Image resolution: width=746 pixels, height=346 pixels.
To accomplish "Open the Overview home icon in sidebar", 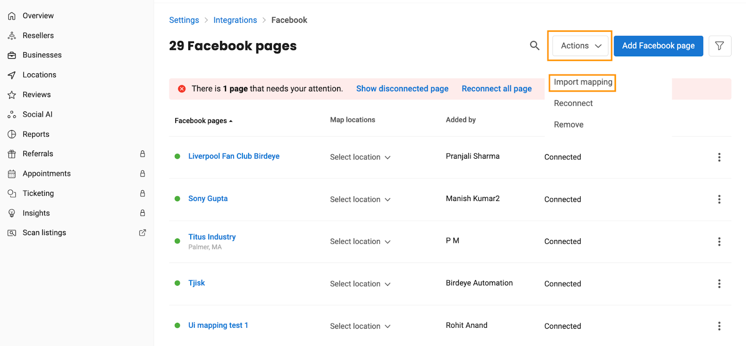I will click(x=12, y=16).
